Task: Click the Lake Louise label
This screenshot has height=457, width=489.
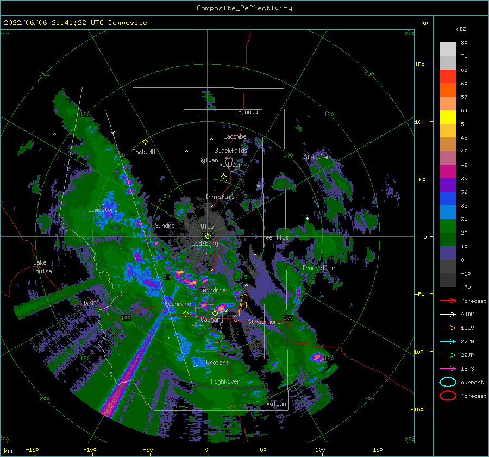Action: pos(42,267)
